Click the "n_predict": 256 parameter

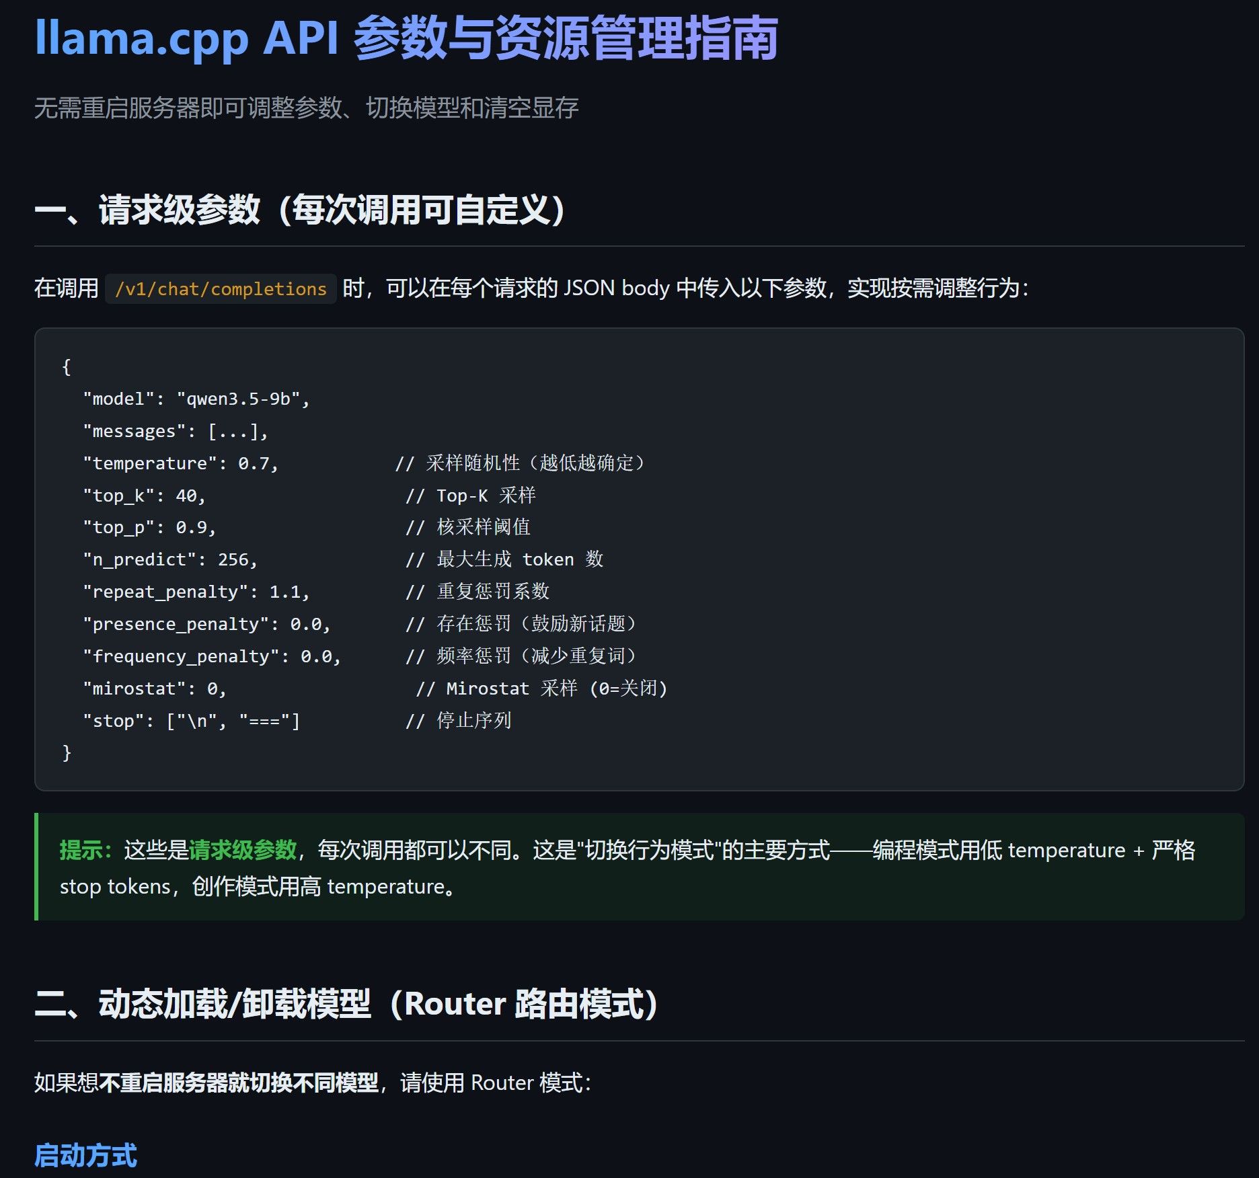170,559
